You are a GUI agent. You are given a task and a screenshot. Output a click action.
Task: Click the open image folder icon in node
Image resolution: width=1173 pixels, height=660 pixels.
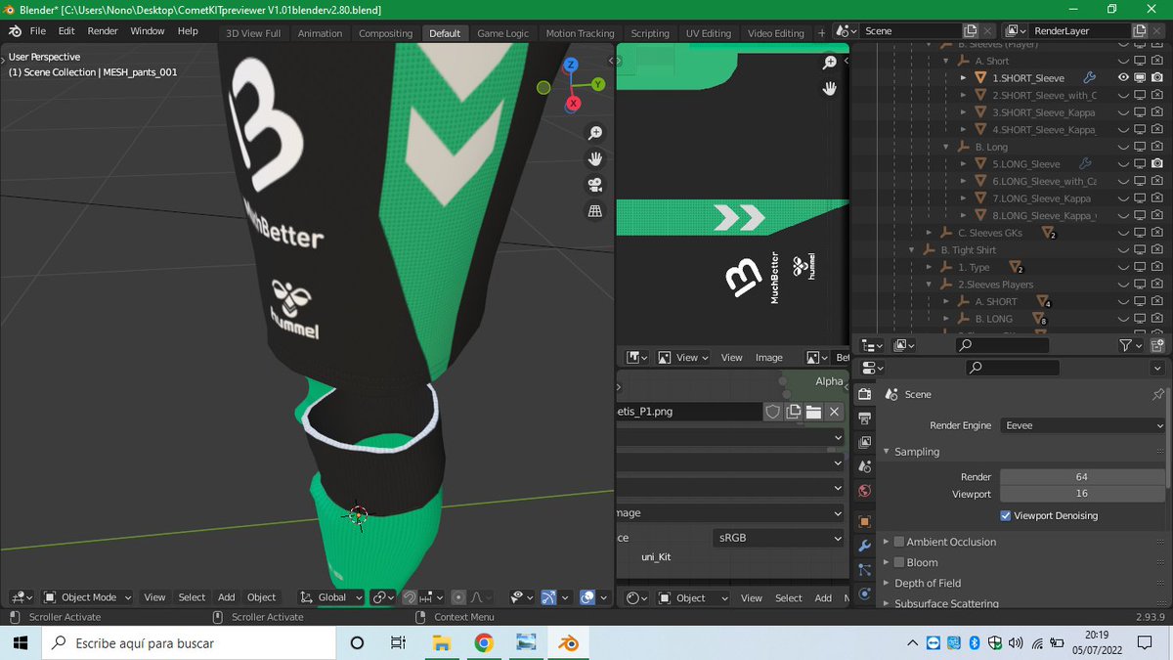pos(813,412)
